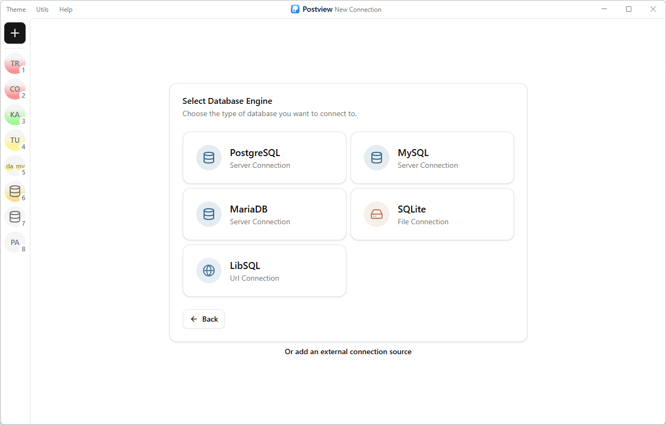Select the PA connection numbered 8
This screenshot has width=666, height=425.
[15, 242]
